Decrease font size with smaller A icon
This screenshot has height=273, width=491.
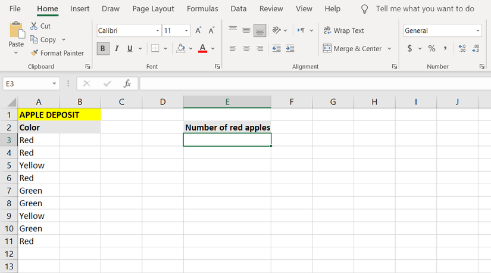click(x=212, y=30)
